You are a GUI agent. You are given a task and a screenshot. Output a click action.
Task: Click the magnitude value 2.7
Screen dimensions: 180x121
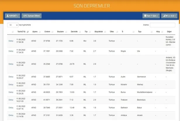[x=95, y=51]
